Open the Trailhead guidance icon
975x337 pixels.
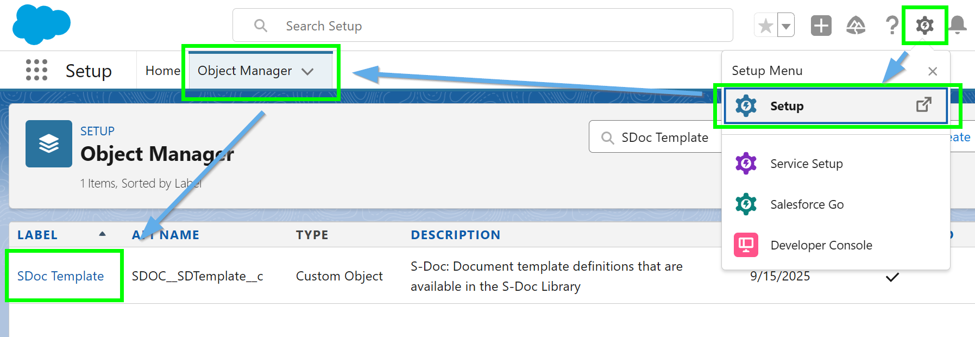click(x=856, y=26)
